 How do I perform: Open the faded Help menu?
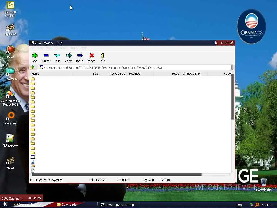84,48
